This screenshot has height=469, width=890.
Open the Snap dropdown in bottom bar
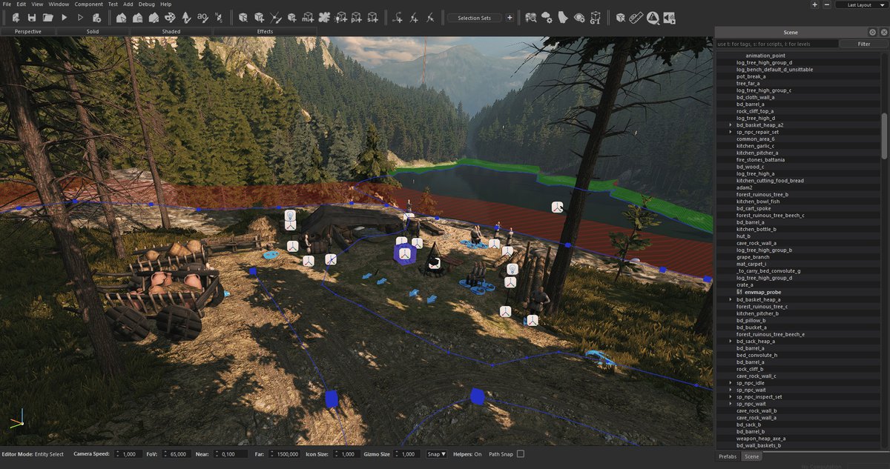[x=436, y=454]
